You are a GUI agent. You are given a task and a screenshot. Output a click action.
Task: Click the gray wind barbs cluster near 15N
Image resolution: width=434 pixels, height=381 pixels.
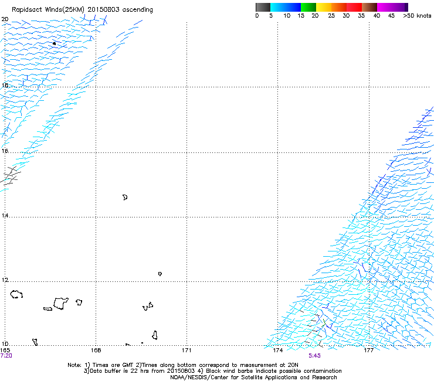point(10,175)
